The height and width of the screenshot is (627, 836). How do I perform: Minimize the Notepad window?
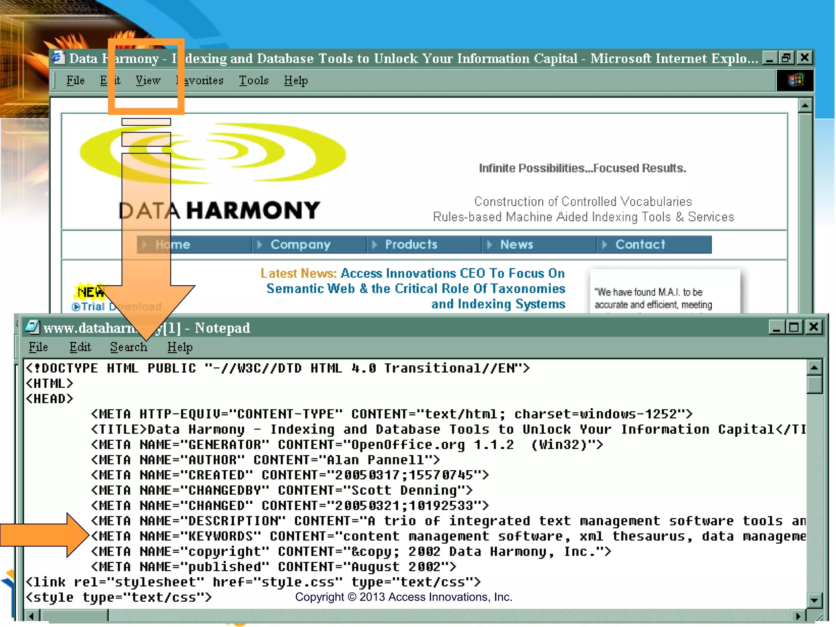[776, 327]
